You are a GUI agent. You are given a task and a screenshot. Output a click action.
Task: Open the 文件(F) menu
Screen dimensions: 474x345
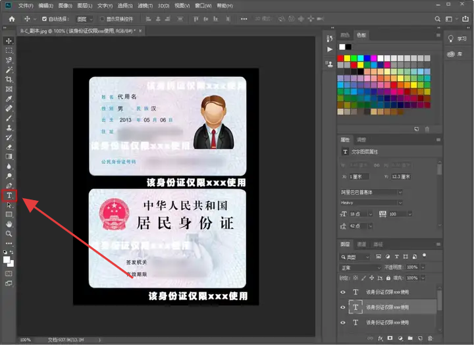click(x=26, y=6)
